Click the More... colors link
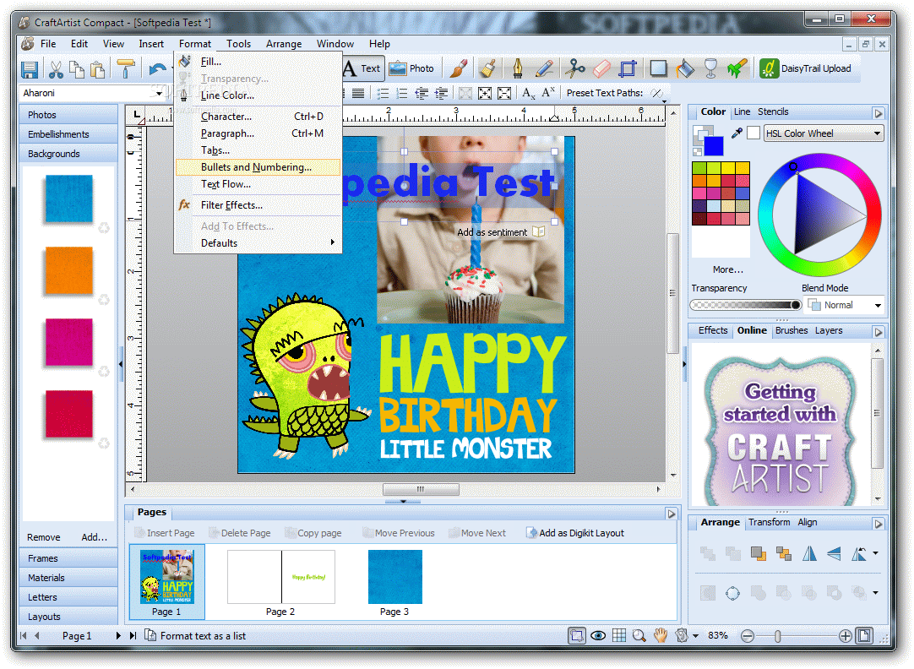The height and width of the screenshot is (669, 914). click(x=728, y=269)
